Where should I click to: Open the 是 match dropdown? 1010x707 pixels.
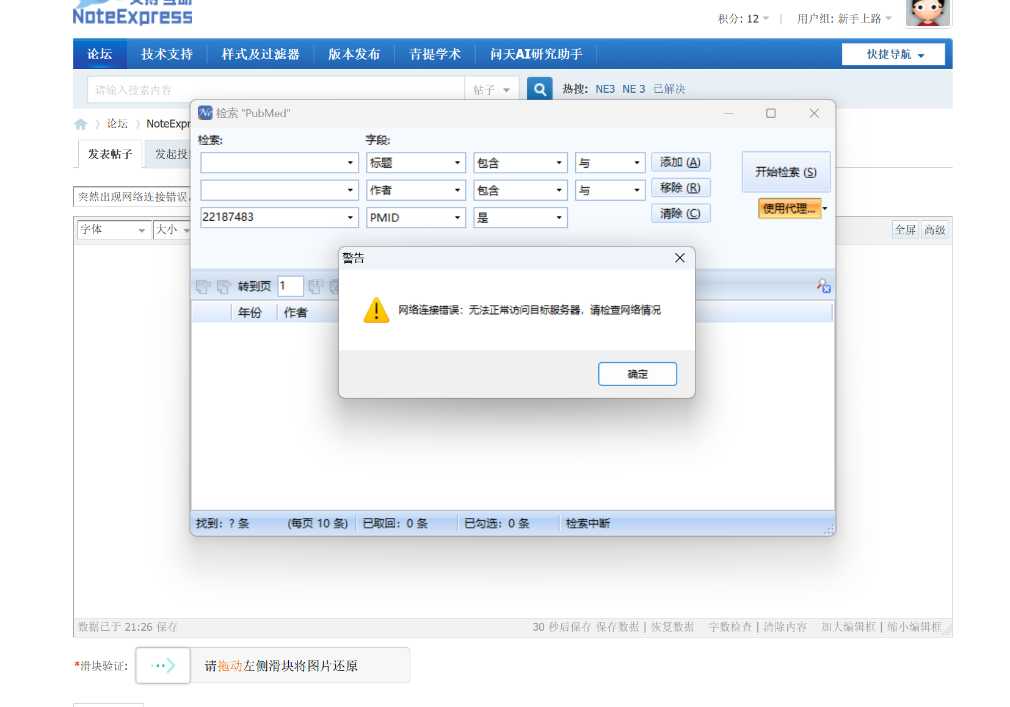(559, 218)
